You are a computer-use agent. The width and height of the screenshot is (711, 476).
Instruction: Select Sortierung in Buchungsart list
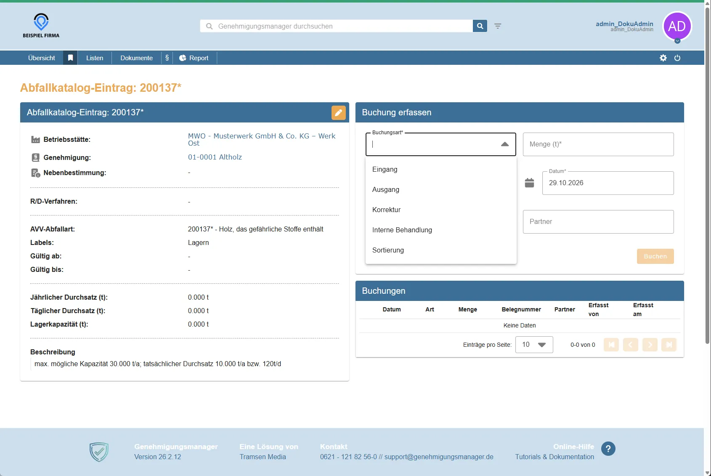441,250
